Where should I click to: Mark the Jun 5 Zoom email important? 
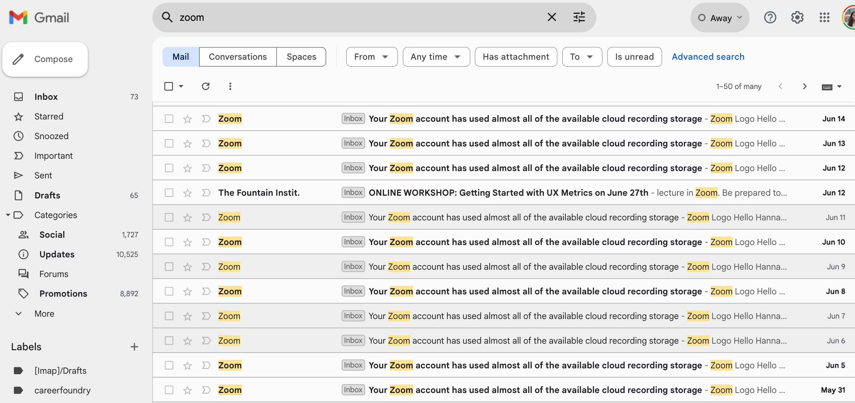pyautogui.click(x=206, y=365)
